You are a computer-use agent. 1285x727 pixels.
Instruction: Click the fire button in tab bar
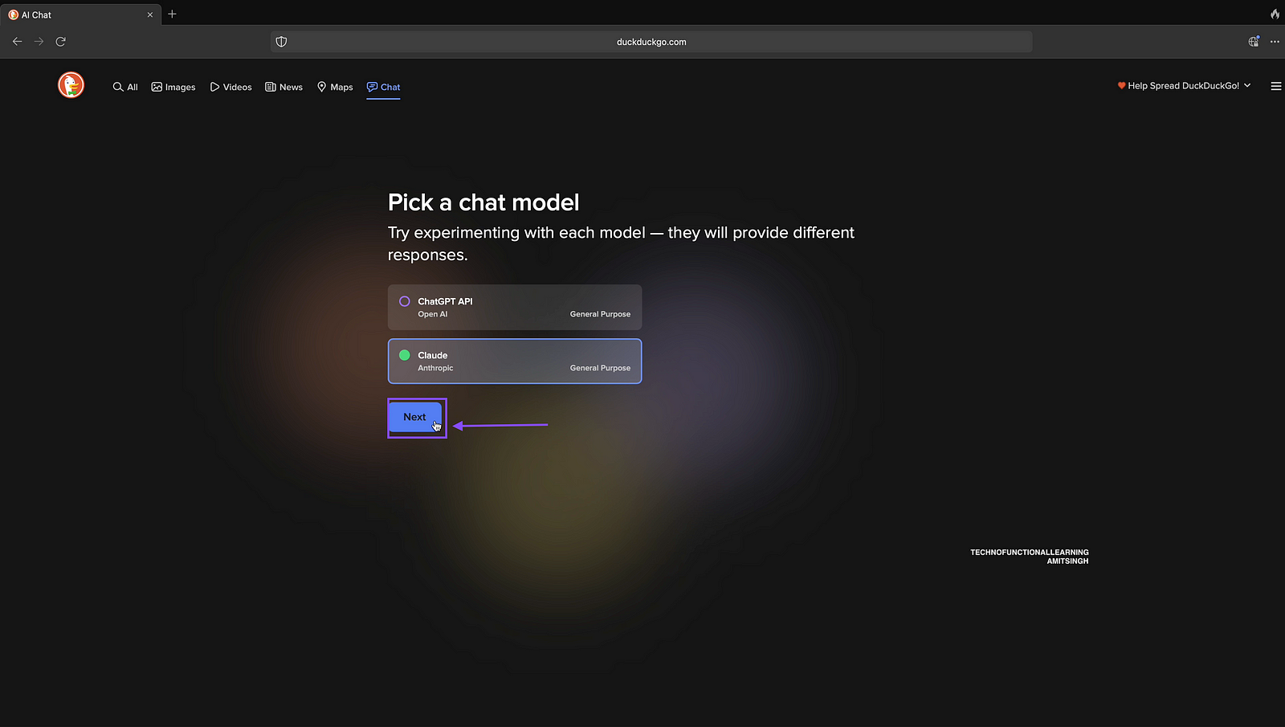pyautogui.click(x=1275, y=14)
